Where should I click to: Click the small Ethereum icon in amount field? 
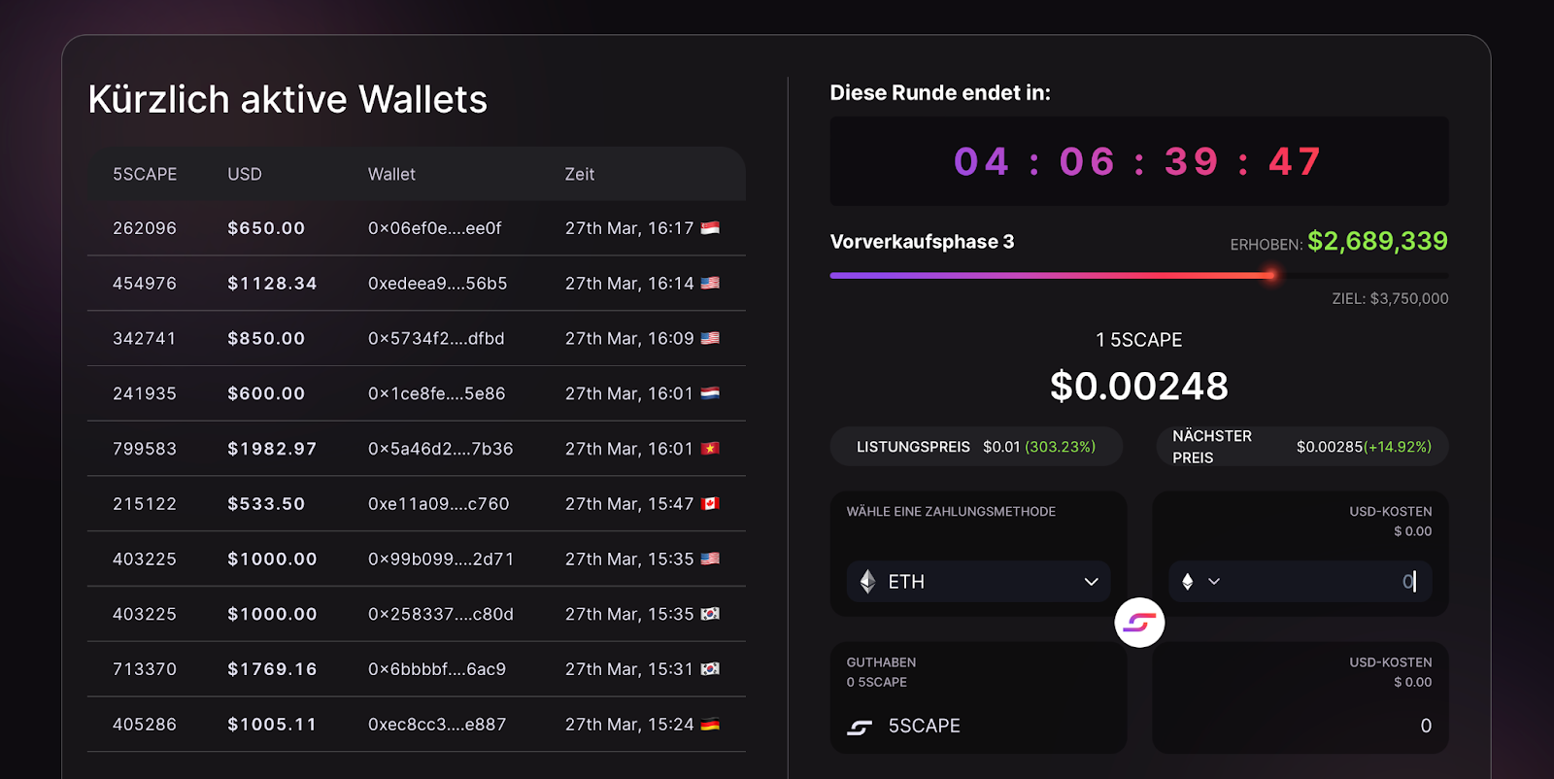coord(1187,582)
